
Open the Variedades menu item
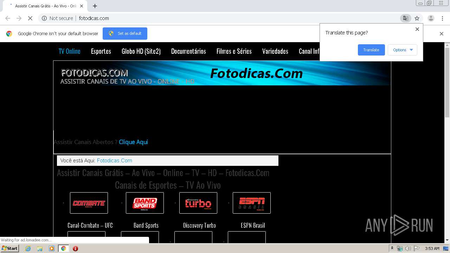click(275, 51)
